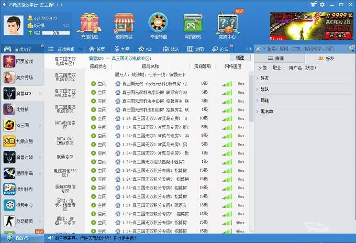
Task: Select 视频中心 in left sidebar
Action: [22, 205]
